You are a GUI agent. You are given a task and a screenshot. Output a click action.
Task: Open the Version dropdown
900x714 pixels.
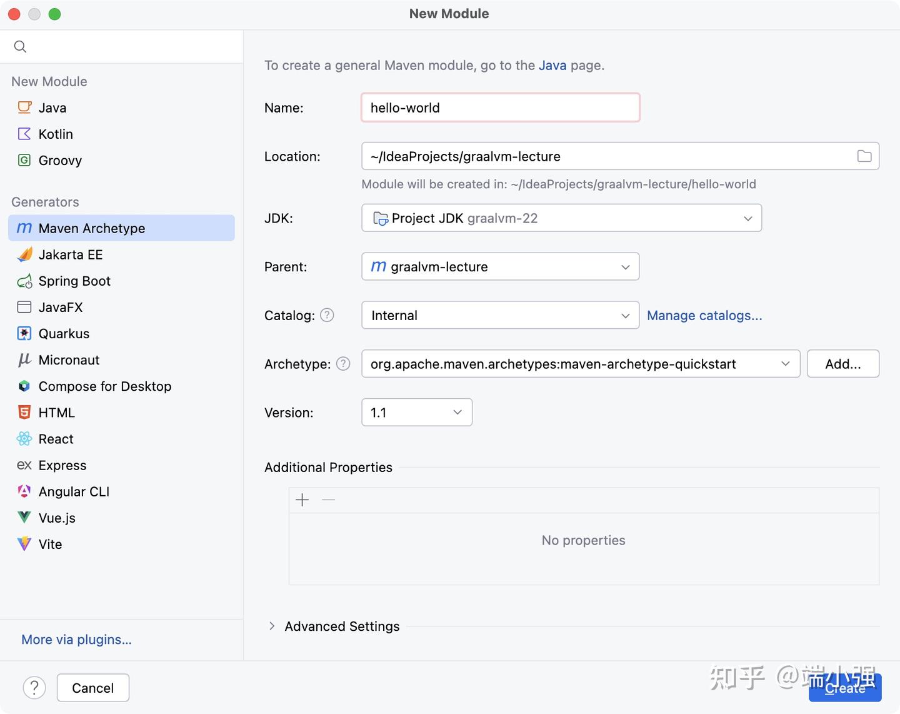pos(457,412)
